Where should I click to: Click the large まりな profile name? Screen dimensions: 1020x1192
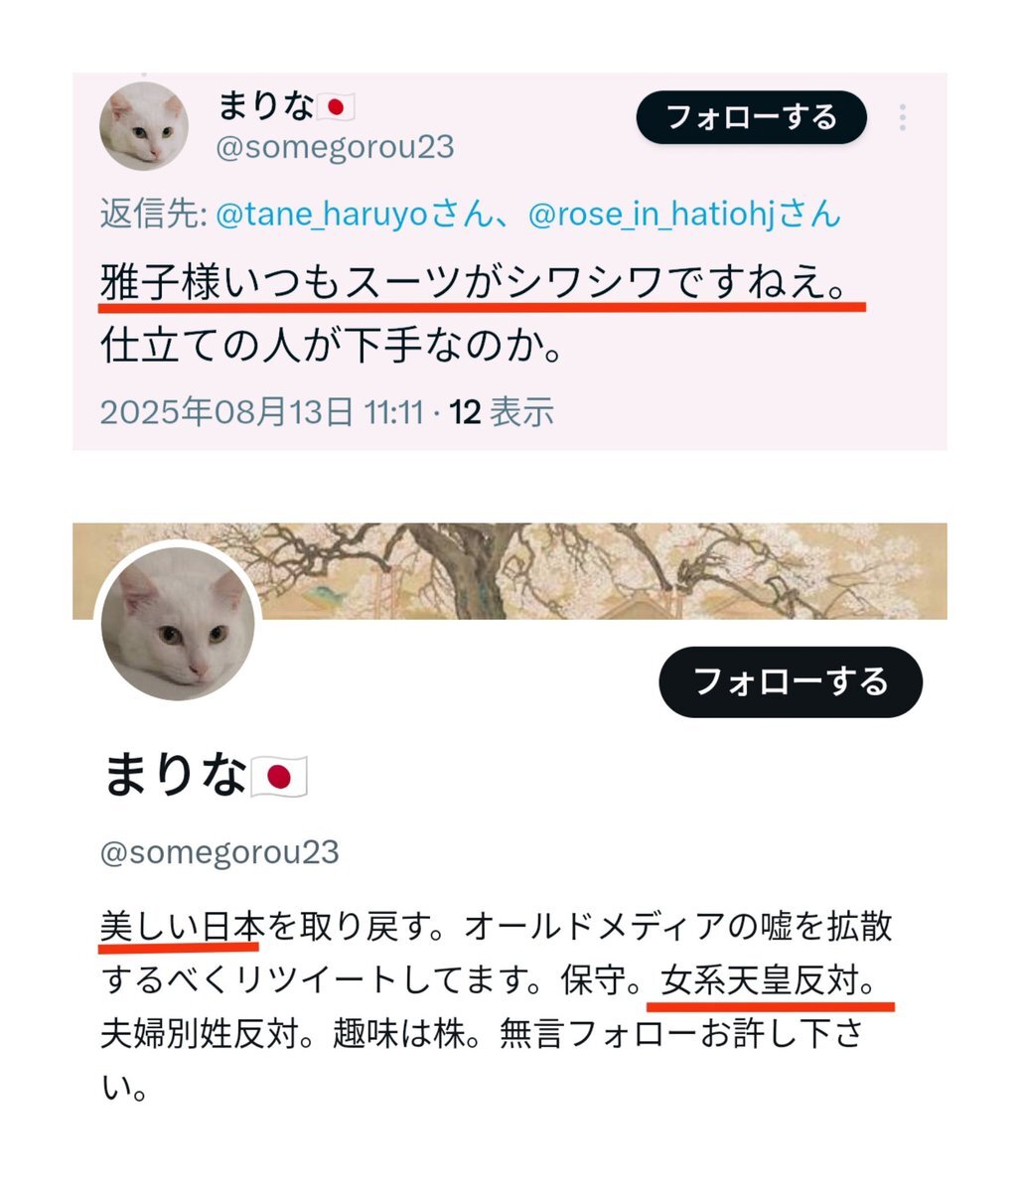click(x=175, y=776)
